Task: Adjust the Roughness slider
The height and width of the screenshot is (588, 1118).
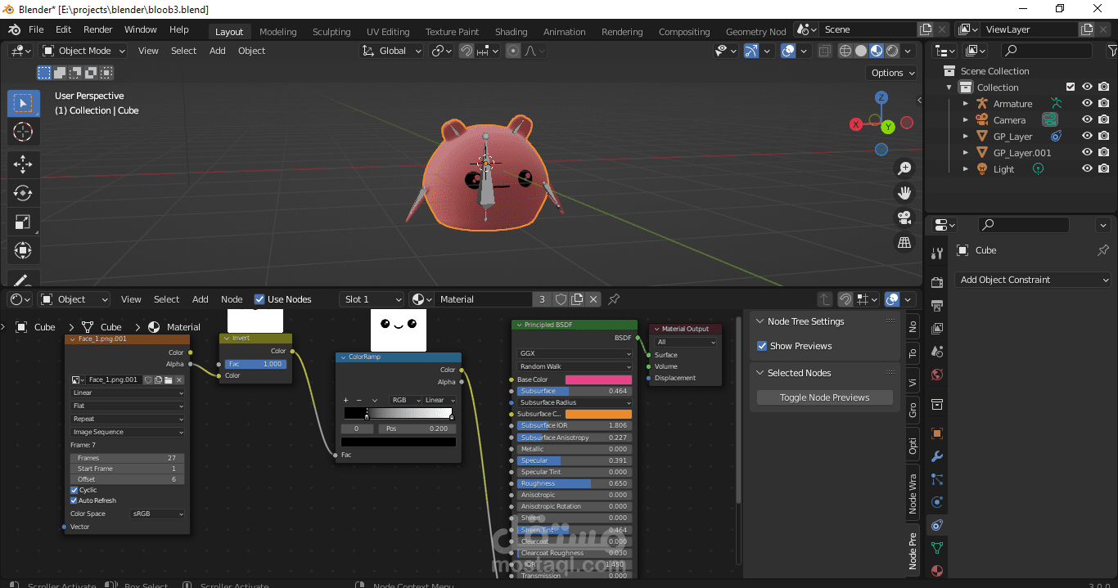Action: point(575,483)
